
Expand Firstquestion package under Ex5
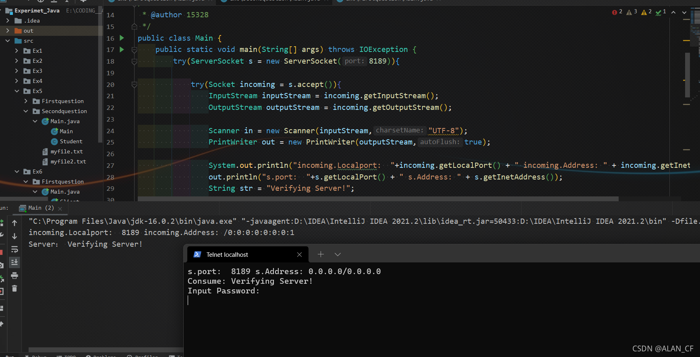(26, 101)
